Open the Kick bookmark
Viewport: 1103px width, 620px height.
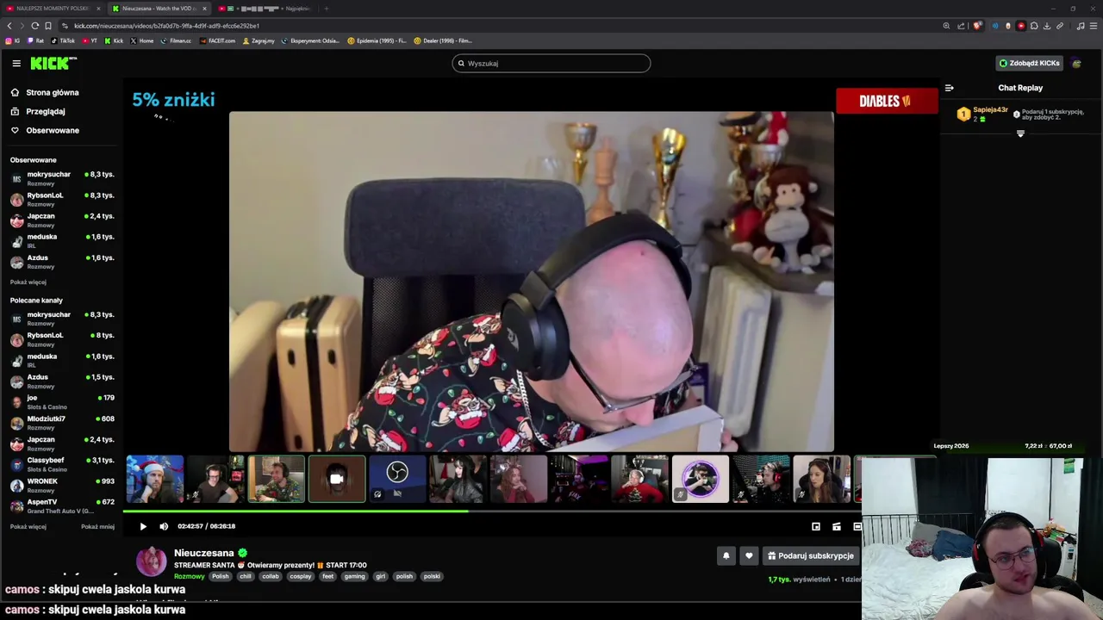115,40
